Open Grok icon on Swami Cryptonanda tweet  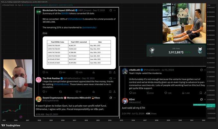pyautogui.click(x=111, y=98)
